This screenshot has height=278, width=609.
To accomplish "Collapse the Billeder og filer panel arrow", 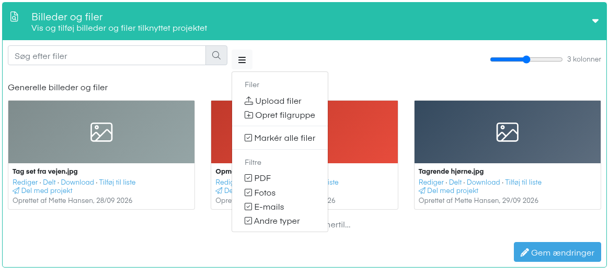I will point(595,21).
